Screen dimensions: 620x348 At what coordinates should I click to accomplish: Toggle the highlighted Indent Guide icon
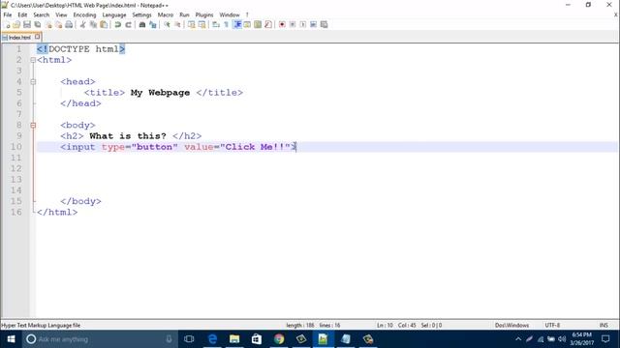point(237,24)
